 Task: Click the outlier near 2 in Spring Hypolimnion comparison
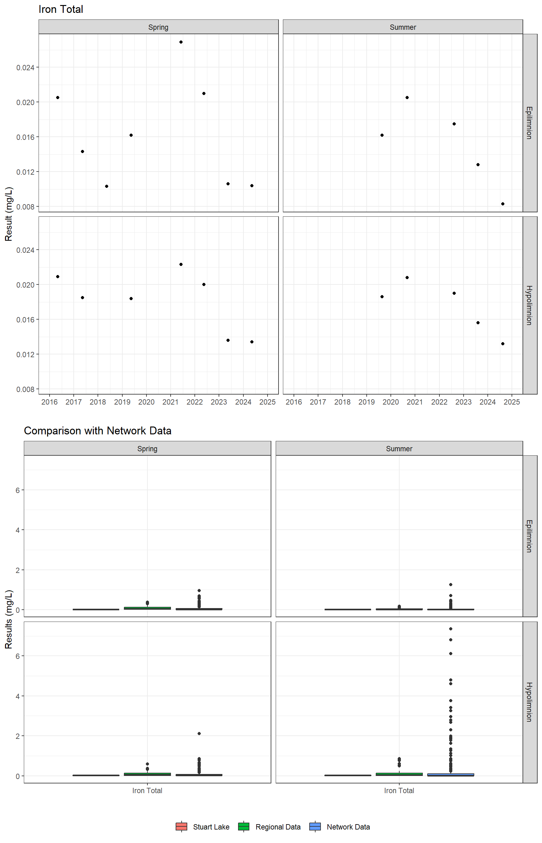click(x=199, y=734)
